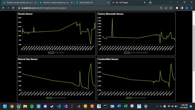Click the scrollbar down arrow
Image resolution: width=195 pixels, height=110 pixels.
[x=194, y=102]
